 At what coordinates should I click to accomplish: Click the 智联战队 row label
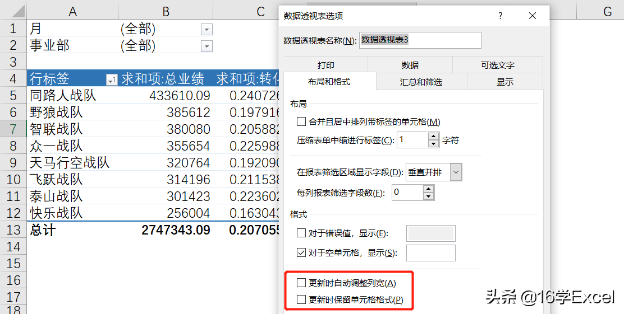click(72, 129)
